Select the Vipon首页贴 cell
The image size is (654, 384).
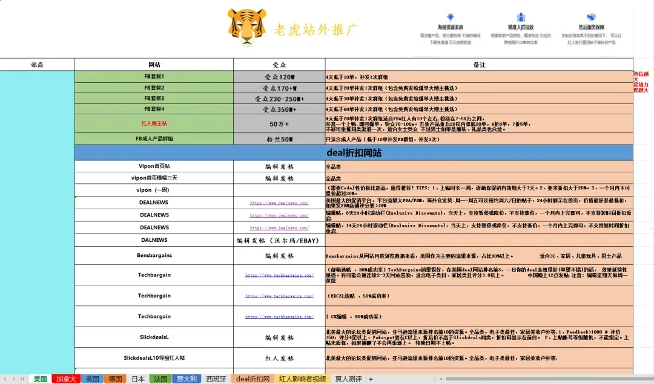pyautogui.click(x=154, y=166)
